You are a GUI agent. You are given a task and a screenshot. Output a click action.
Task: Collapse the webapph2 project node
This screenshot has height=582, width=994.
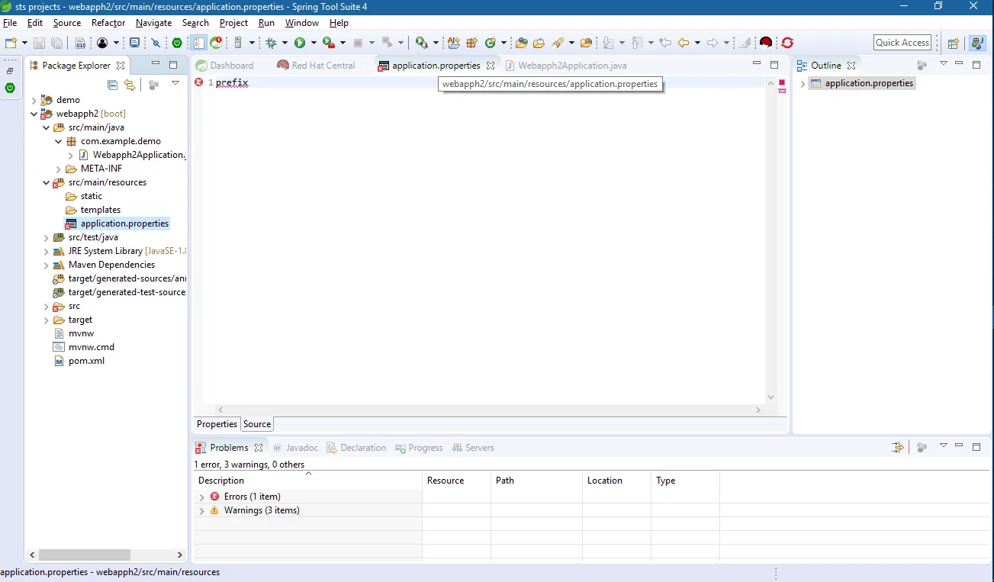(x=34, y=114)
